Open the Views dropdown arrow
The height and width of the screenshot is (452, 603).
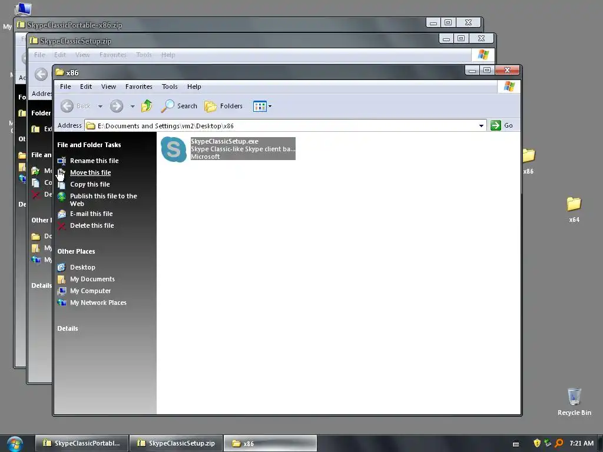point(270,106)
